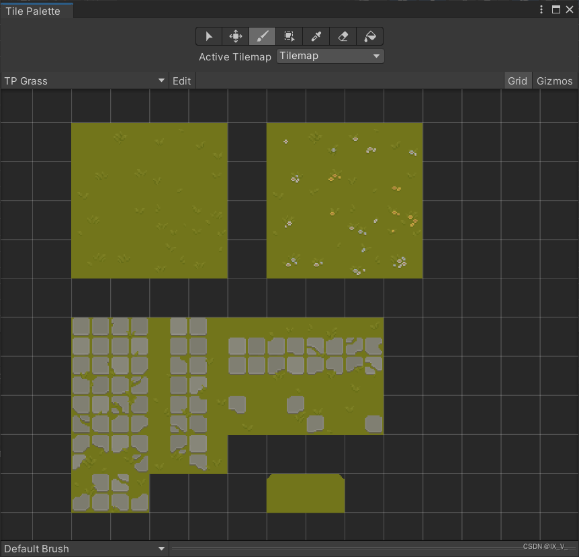Select the horizontal stone path tiles
Screen dimensions: 579x557
(x=306, y=356)
